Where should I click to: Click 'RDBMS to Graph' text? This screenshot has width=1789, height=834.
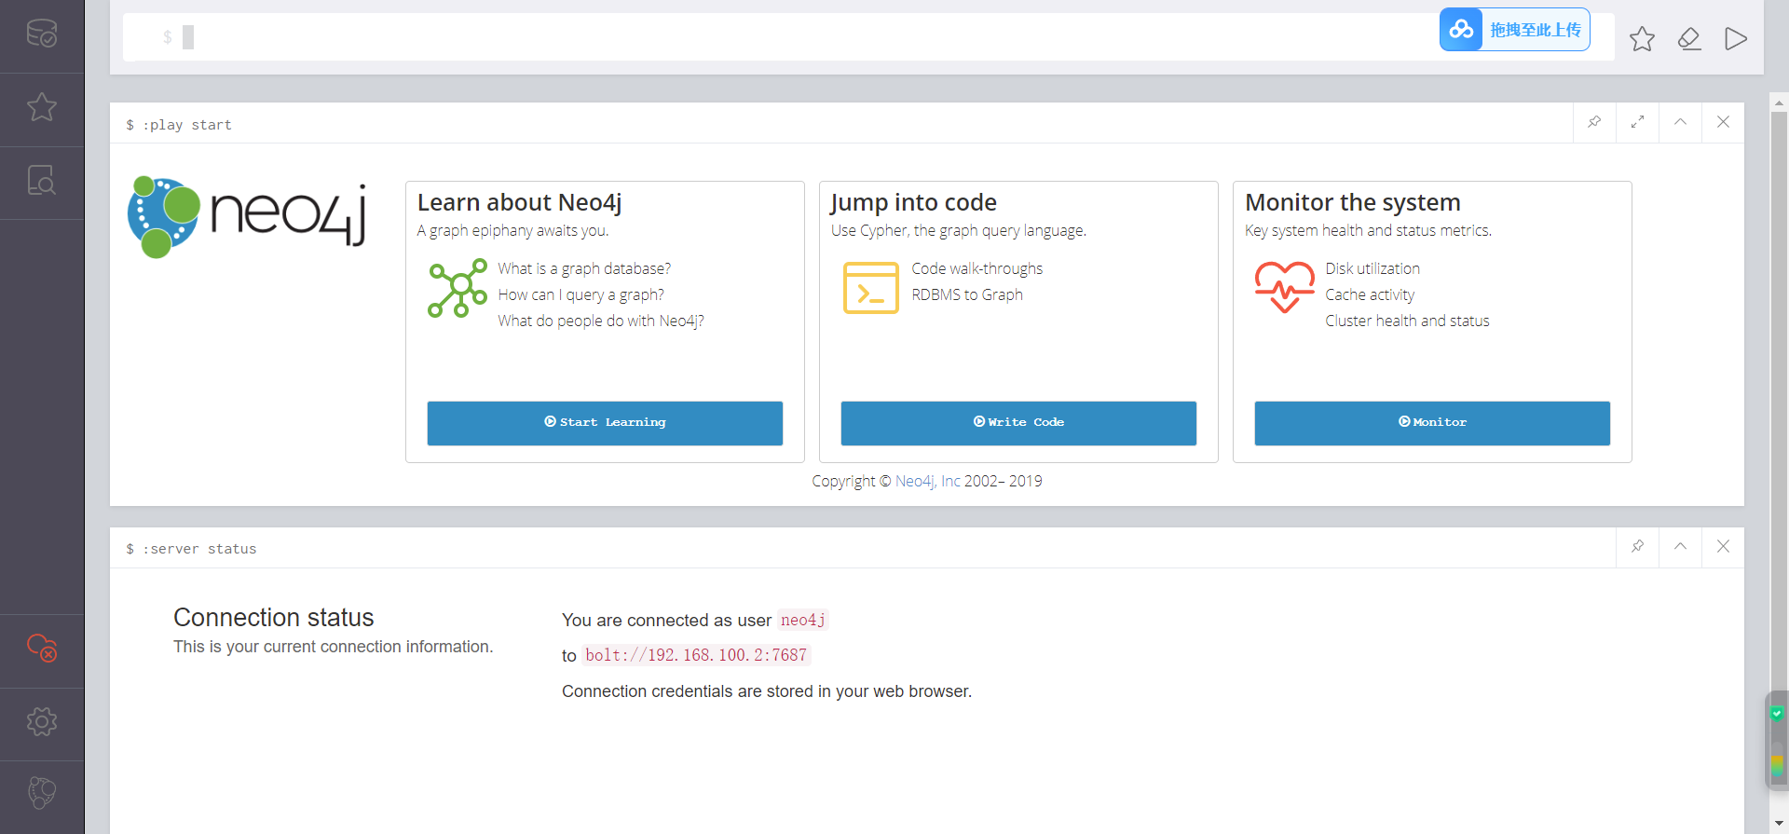[967, 294]
